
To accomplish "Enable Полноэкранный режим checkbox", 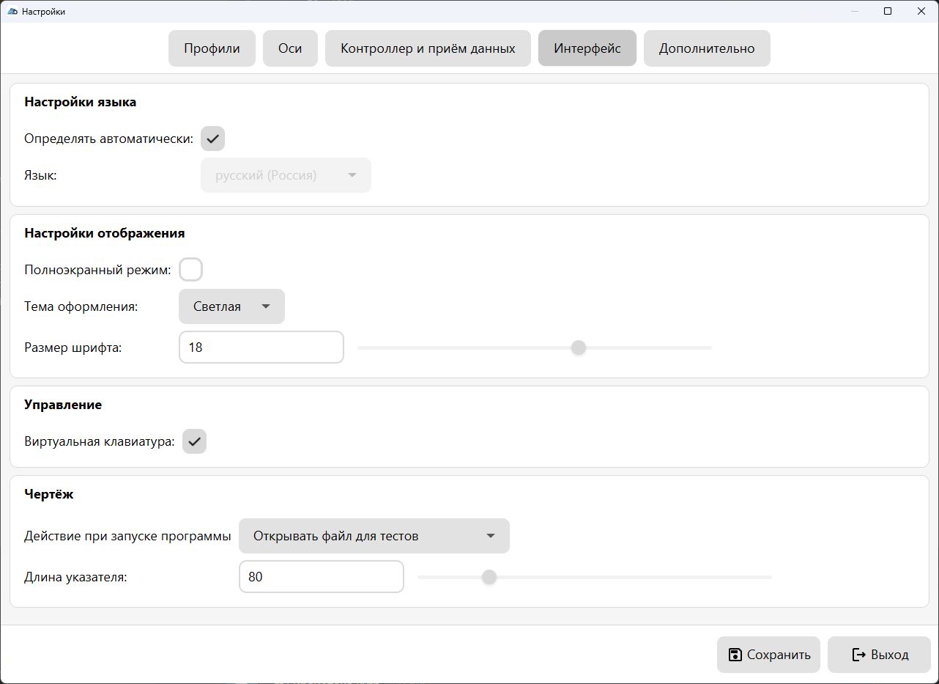I will [191, 270].
